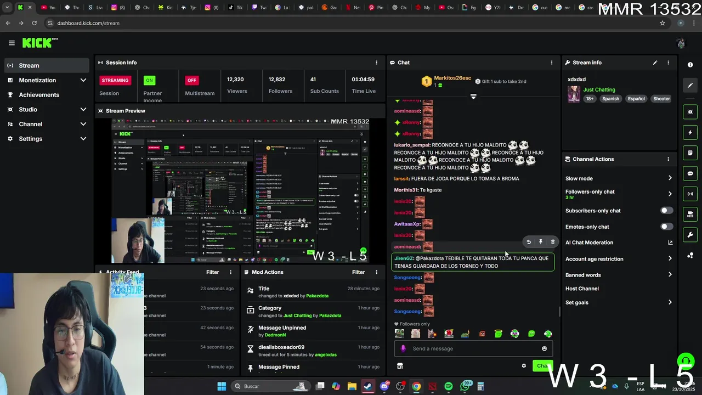Open Steam from the taskbar
702x395 pixels.
[x=367, y=386]
